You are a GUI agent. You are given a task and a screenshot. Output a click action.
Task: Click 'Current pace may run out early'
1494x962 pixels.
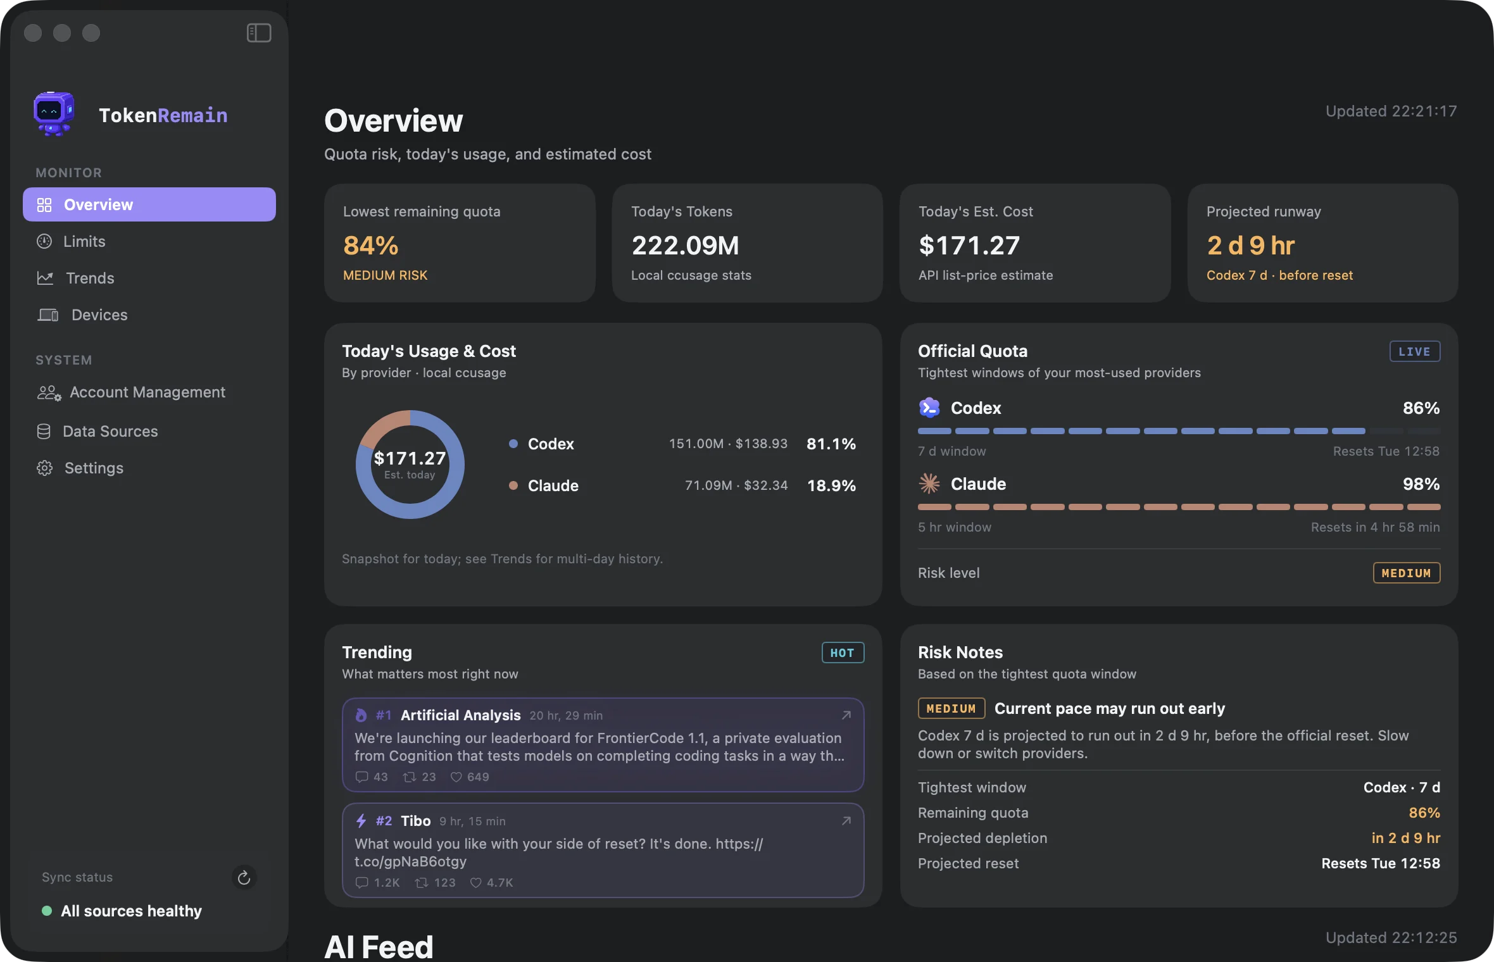(1110, 708)
